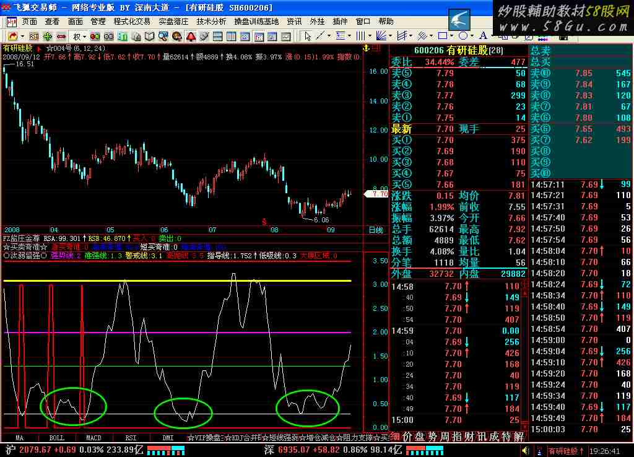Select the vertical cycle lines tool

pyautogui.click(x=360, y=37)
